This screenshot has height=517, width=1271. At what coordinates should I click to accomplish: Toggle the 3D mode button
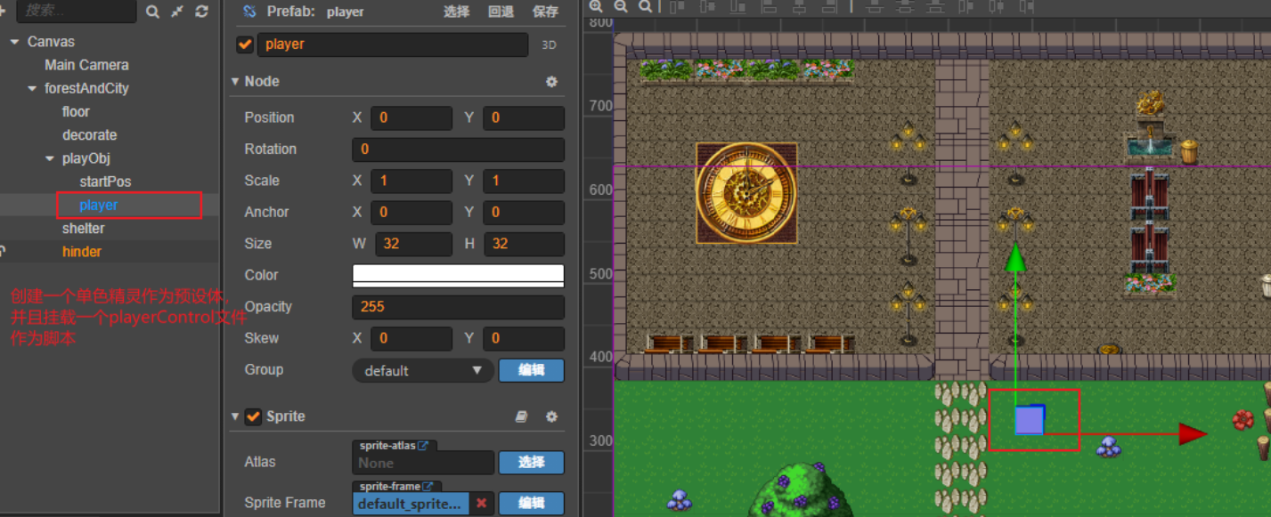548,44
